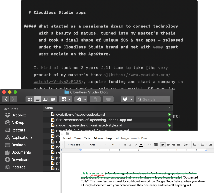Apply bulleted list formatting
Image resolution: width=214 pixels, height=193 pixels.
pyautogui.click(x=202, y=145)
